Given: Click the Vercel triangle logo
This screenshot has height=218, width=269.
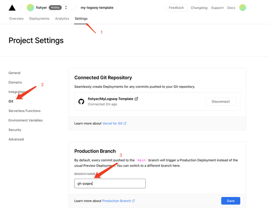Looking at the screenshot, I should point(12,8).
